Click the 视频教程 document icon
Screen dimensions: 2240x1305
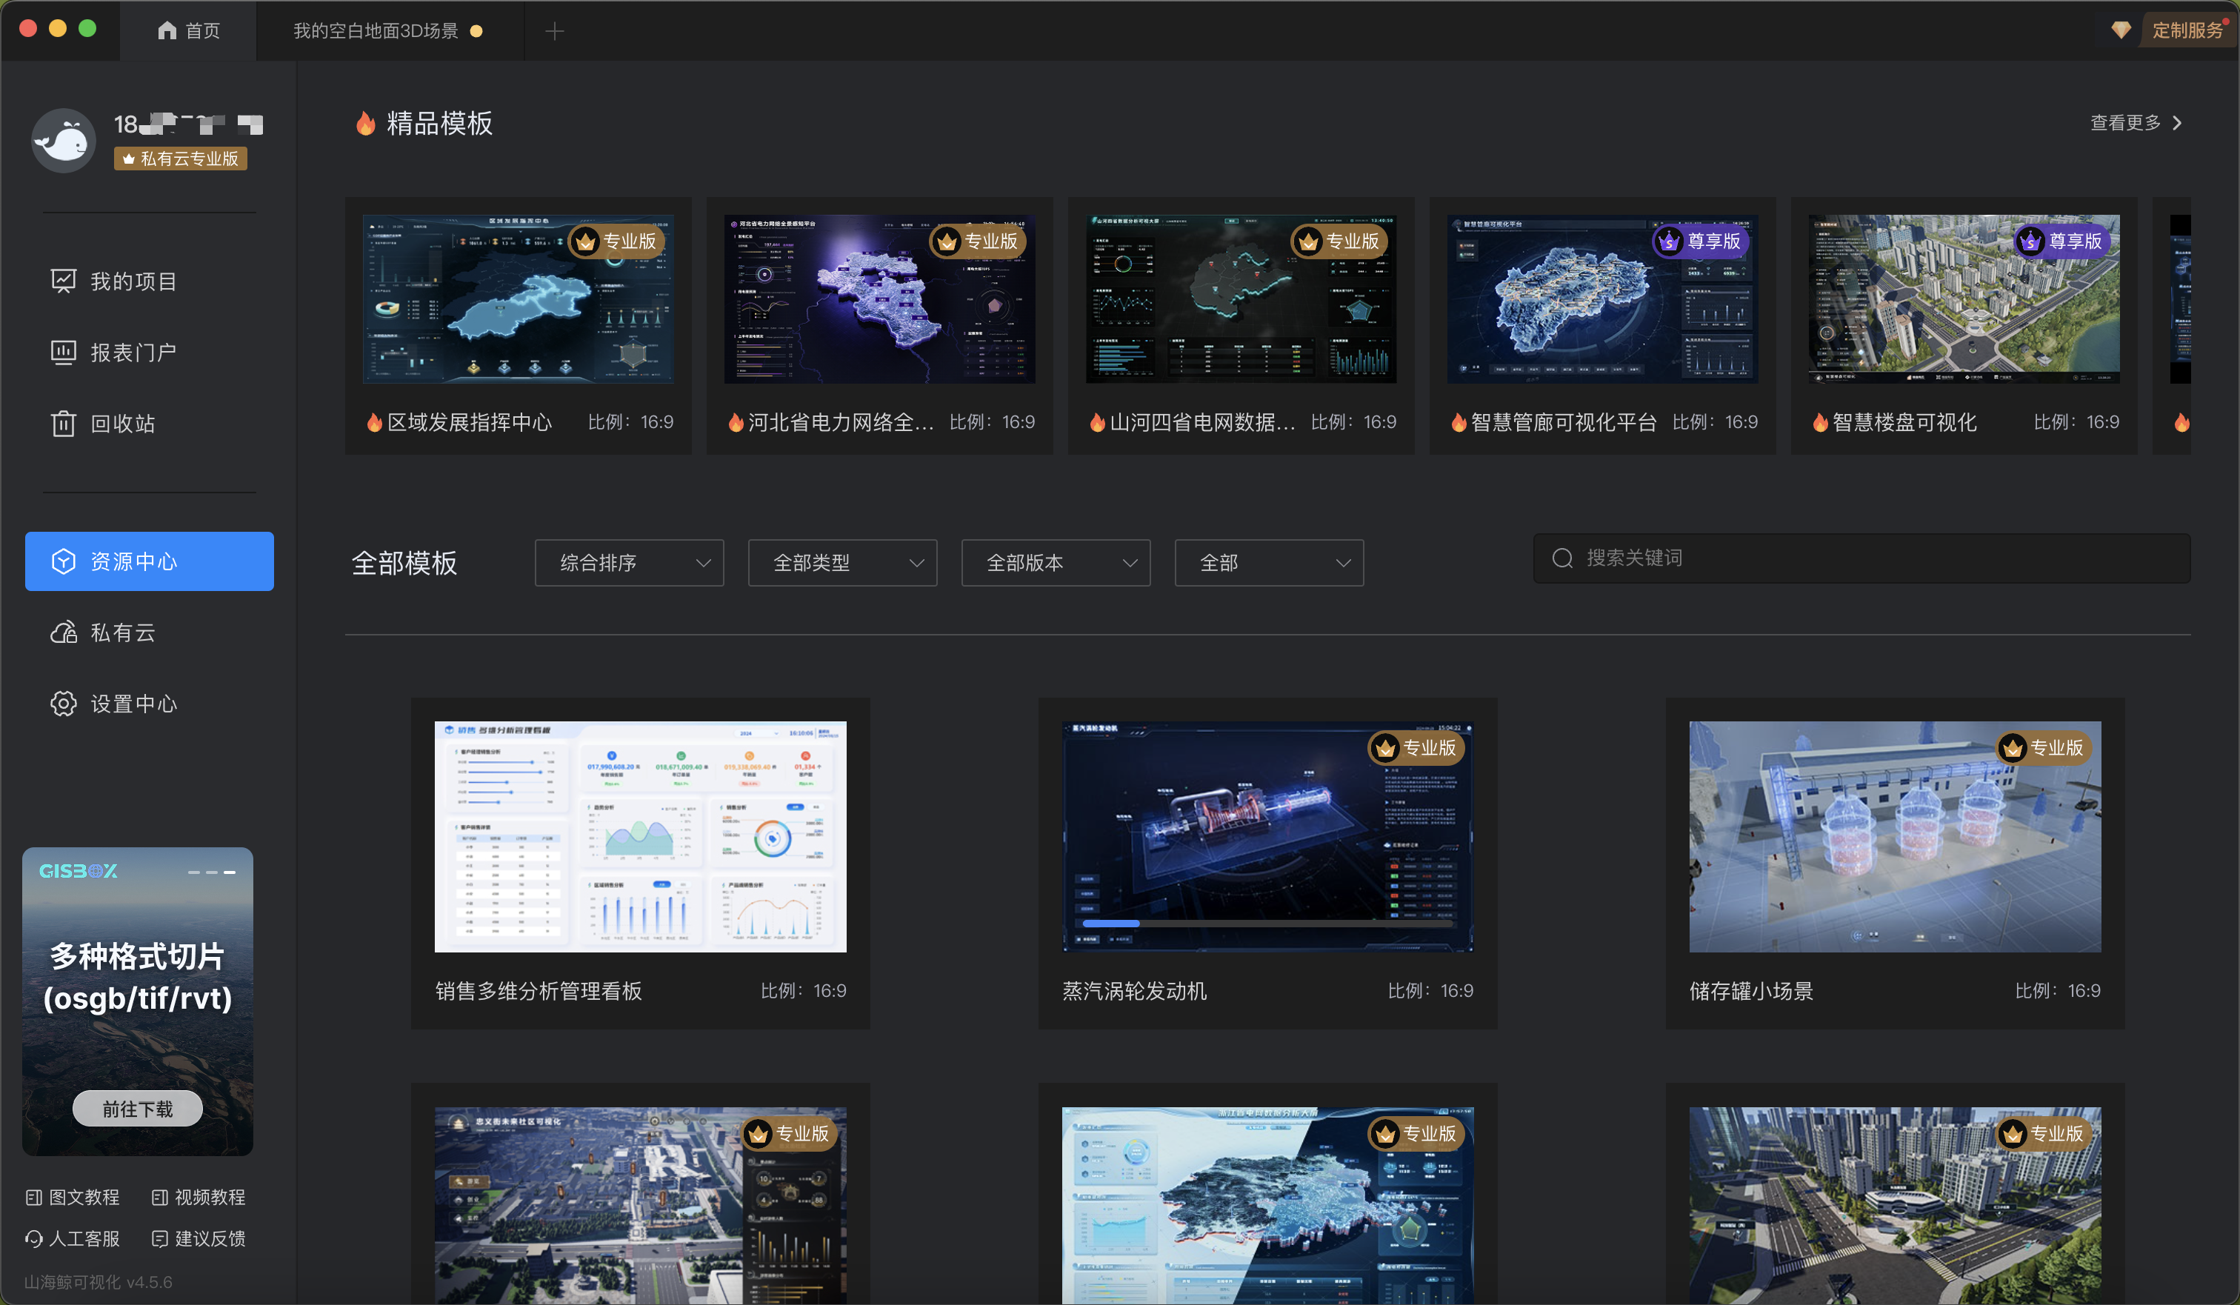point(160,1197)
